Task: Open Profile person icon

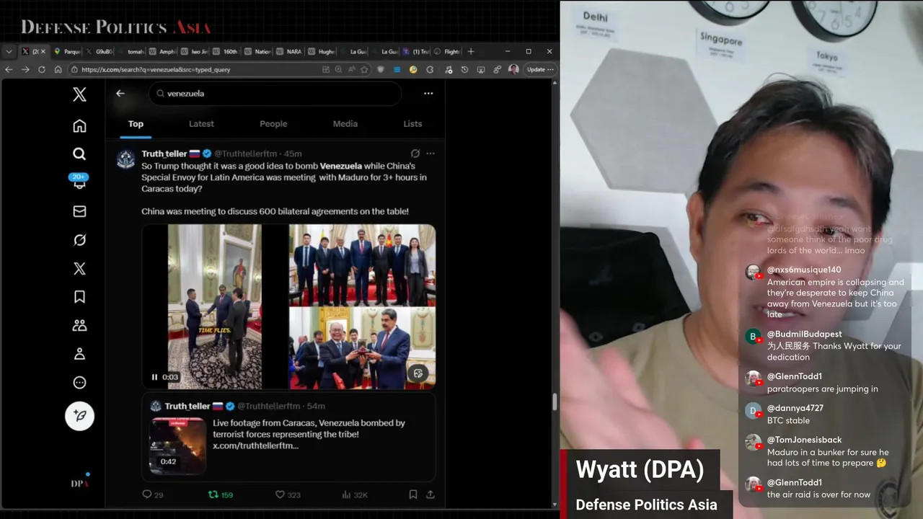Action: click(x=79, y=354)
